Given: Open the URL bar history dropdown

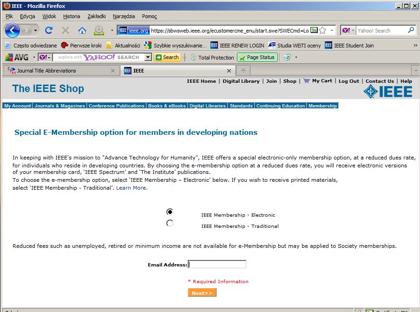Looking at the screenshot, I should click(332, 30).
